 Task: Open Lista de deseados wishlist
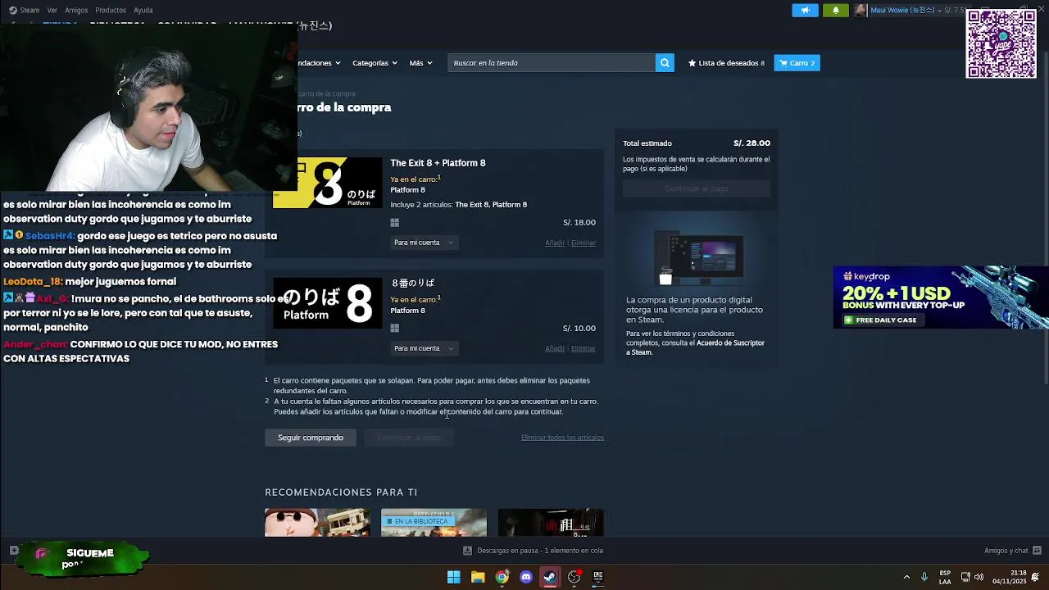pyautogui.click(x=726, y=63)
